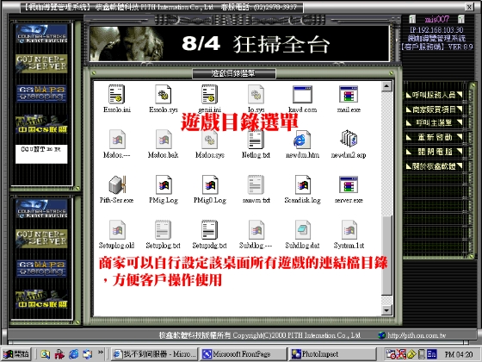This screenshot has width=482, height=362.
Task: Click the file list scrollbar down arrow
Action: 386,310
